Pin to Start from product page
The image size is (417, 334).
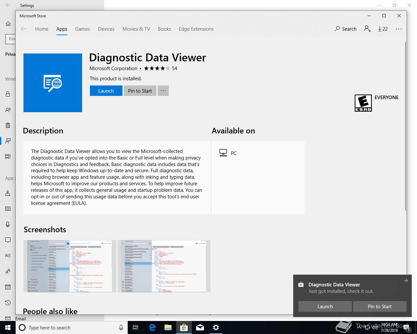coord(140,91)
